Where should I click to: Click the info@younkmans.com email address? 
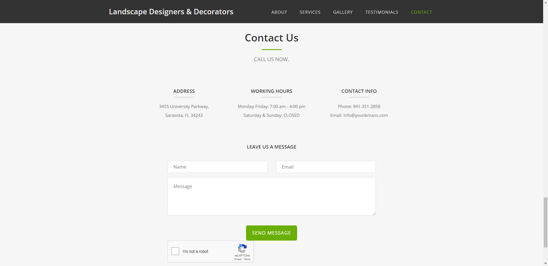click(365, 115)
